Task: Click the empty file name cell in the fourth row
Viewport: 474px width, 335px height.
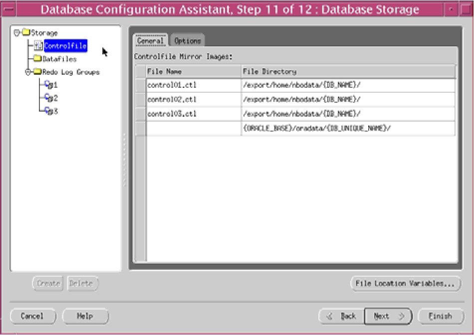Action: (x=194, y=129)
